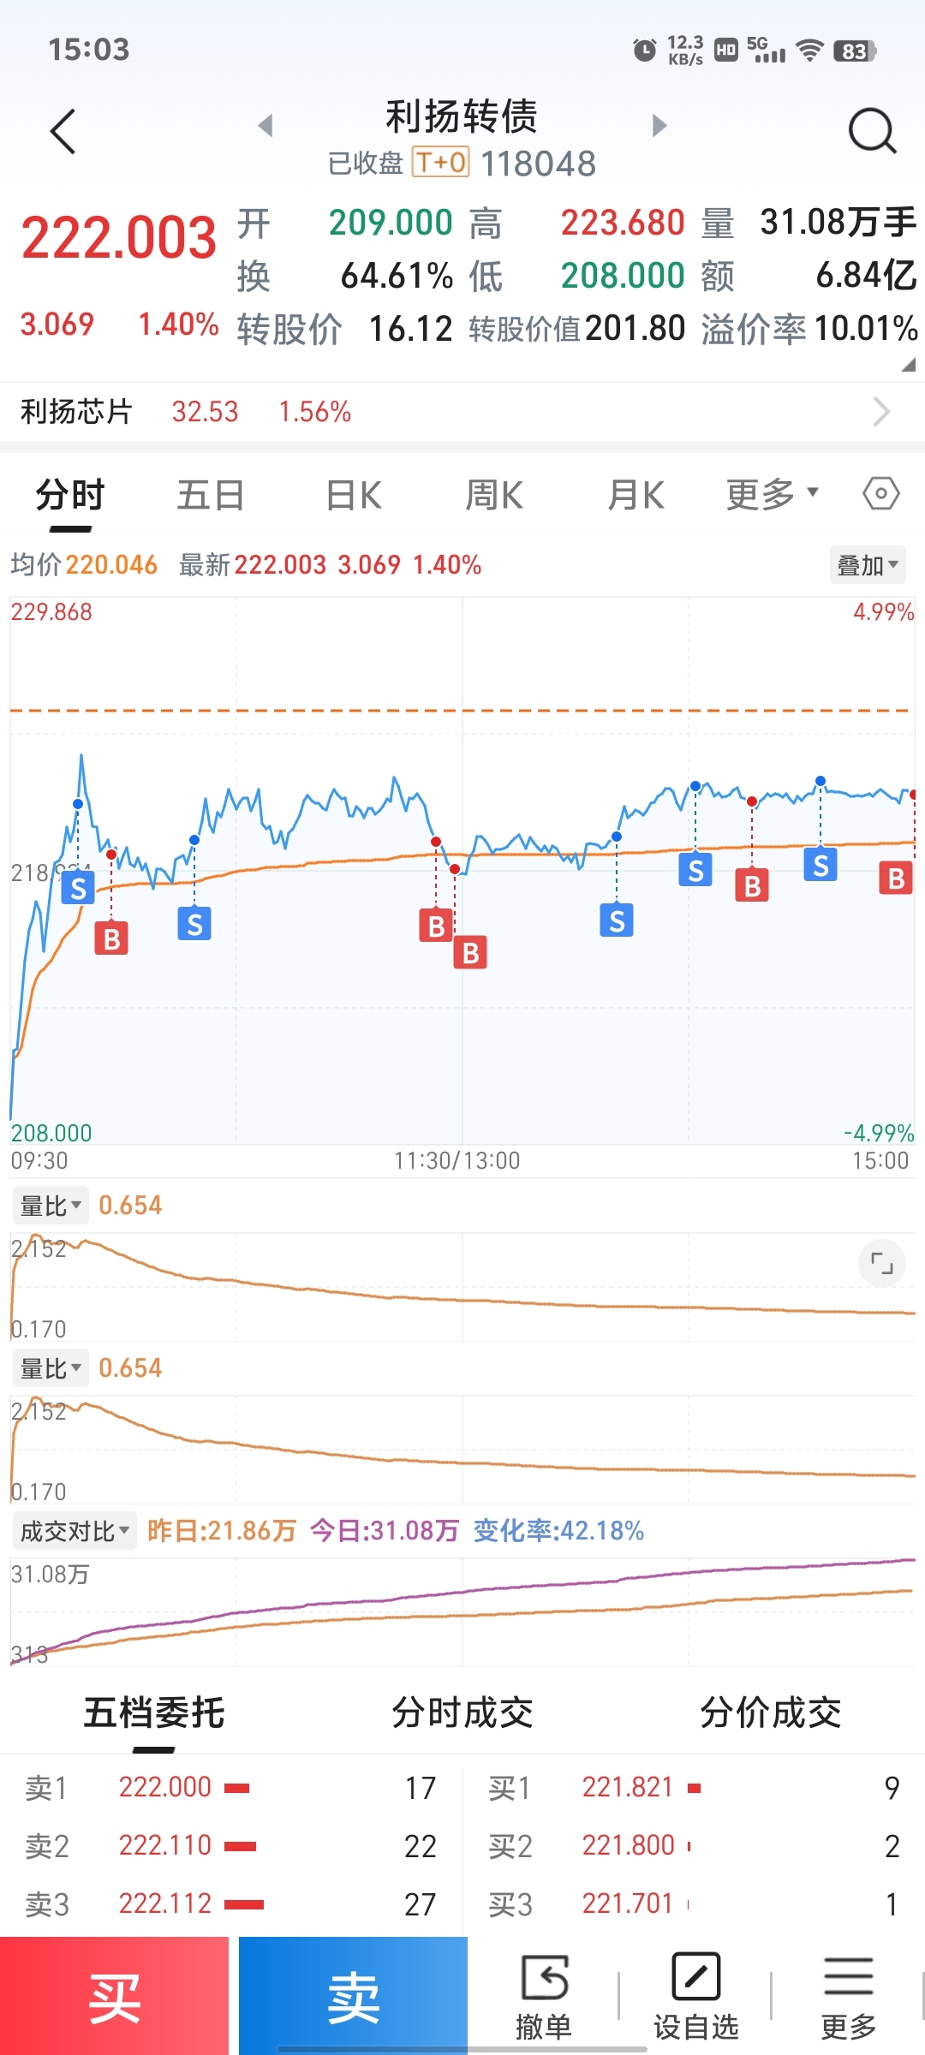Viewport: 925px width, 2055px height.
Task: Open the 成交对比 indicator dropdown
Action: pos(75,1530)
